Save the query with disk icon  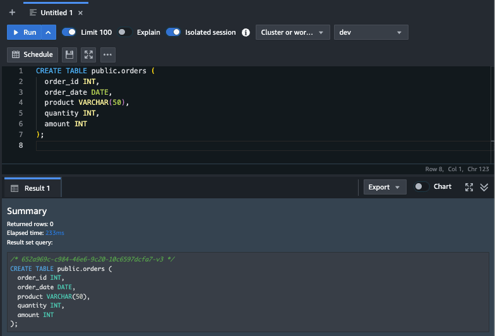[x=69, y=54]
